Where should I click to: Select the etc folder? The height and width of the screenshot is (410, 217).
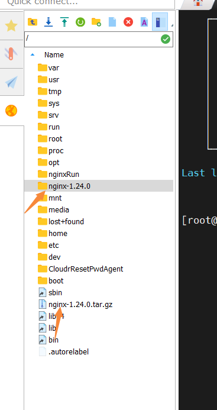tap(48, 246)
